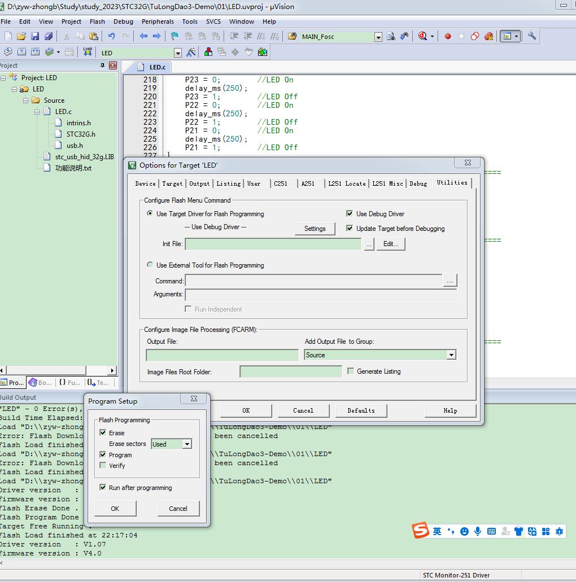Switch to the Output tab
The height and width of the screenshot is (582, 576).
point(199,183)
